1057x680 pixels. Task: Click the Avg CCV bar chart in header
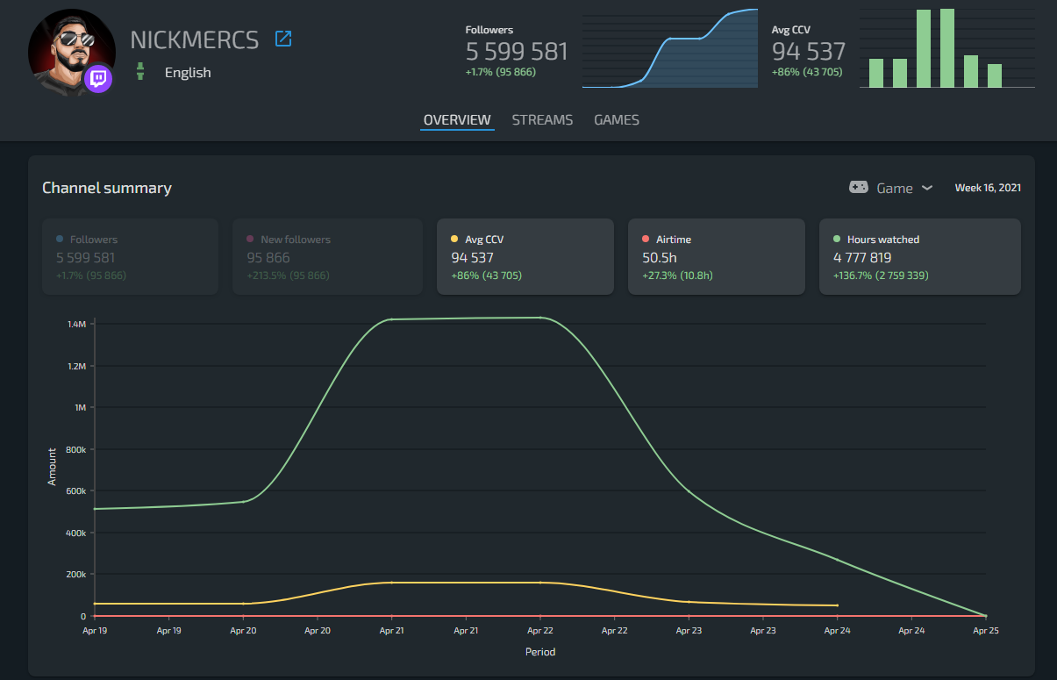tap(947, 48)
